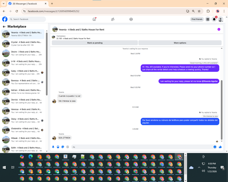Click the Find friends button
Image resolution: width=228 pixels, height=182 pixels.
tap(197, 19)
